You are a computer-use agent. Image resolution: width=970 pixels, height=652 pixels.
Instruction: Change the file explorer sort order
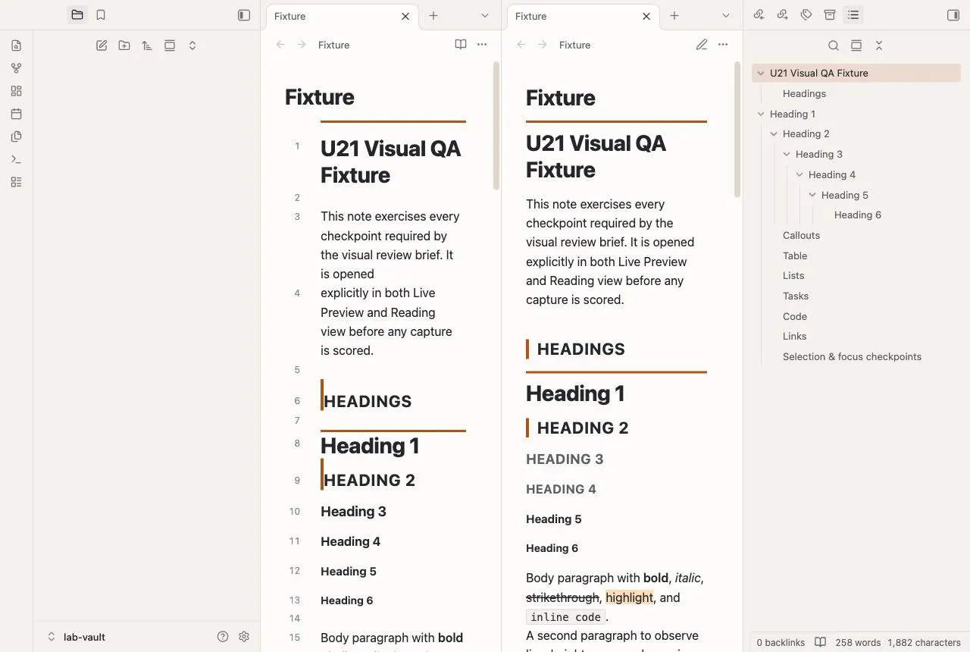pos(147,45)
